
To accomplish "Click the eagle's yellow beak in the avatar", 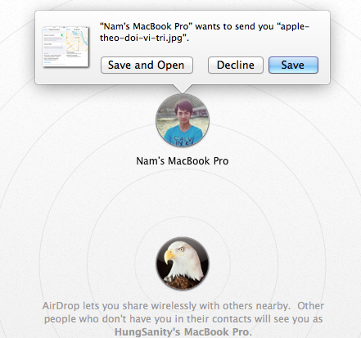I will (x=169, y=257).
